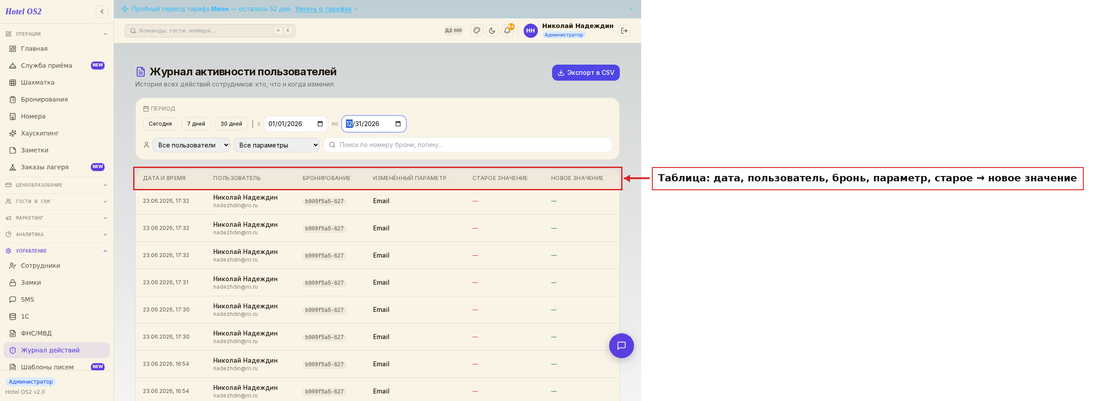Open the floating chat bubble button

click(622, 346)
